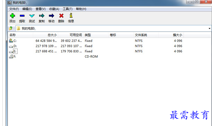
Task: Click free space 179 706 830 ...
Action: [71, 51]
